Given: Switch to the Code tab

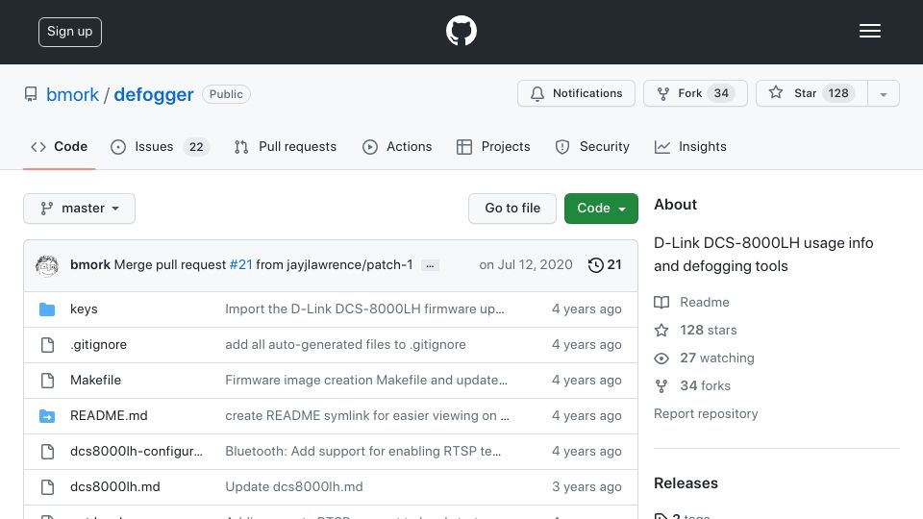Looking at the screenshot, I should (x=59, y=146).
